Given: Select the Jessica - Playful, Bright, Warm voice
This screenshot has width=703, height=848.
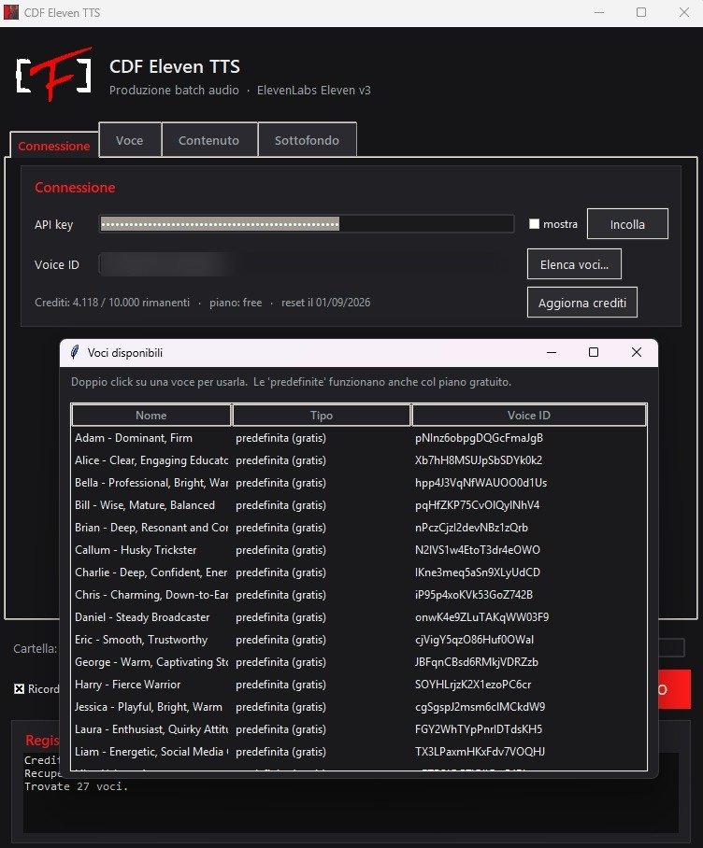Looking at the screenshot, I should 359,707.
